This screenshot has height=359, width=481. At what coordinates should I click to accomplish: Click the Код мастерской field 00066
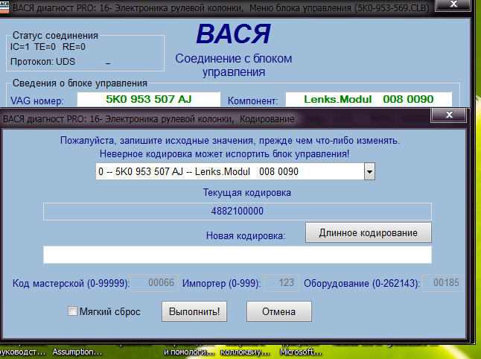coord(154,282)
